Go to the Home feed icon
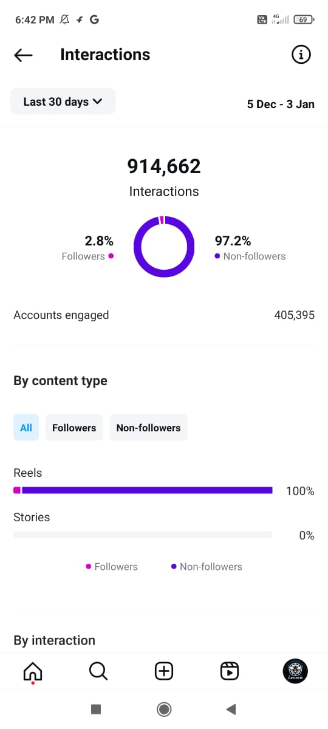Image resolution: width=328 pixels, height=729 pixels. click(x=32, y=671)
